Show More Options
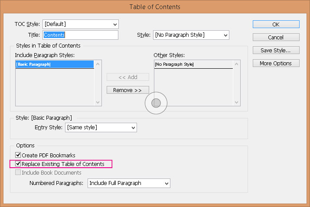The height and width of the screenshot is (207, 310). click(276, 63)
